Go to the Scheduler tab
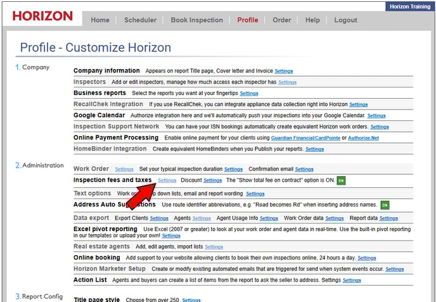 (140, 20)
